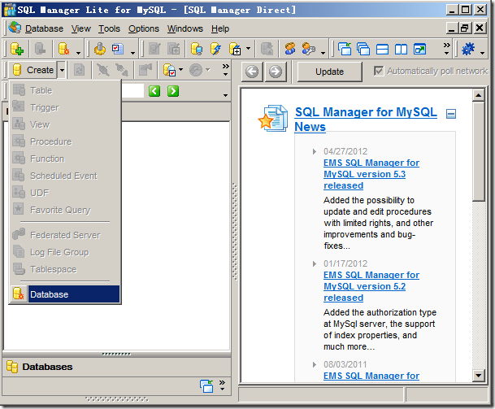This screenshot has width=495, height=409.
Task: Open the User Manager two-people icon
Action: point(290,49)
